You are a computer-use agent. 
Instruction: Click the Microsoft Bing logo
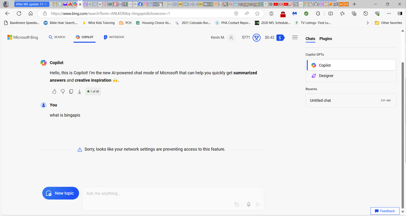pyautogui.click(x=23, y=37)
